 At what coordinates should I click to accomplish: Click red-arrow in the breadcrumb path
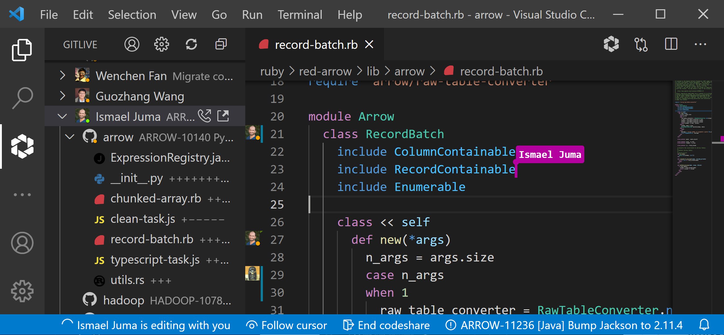[325, 71]
